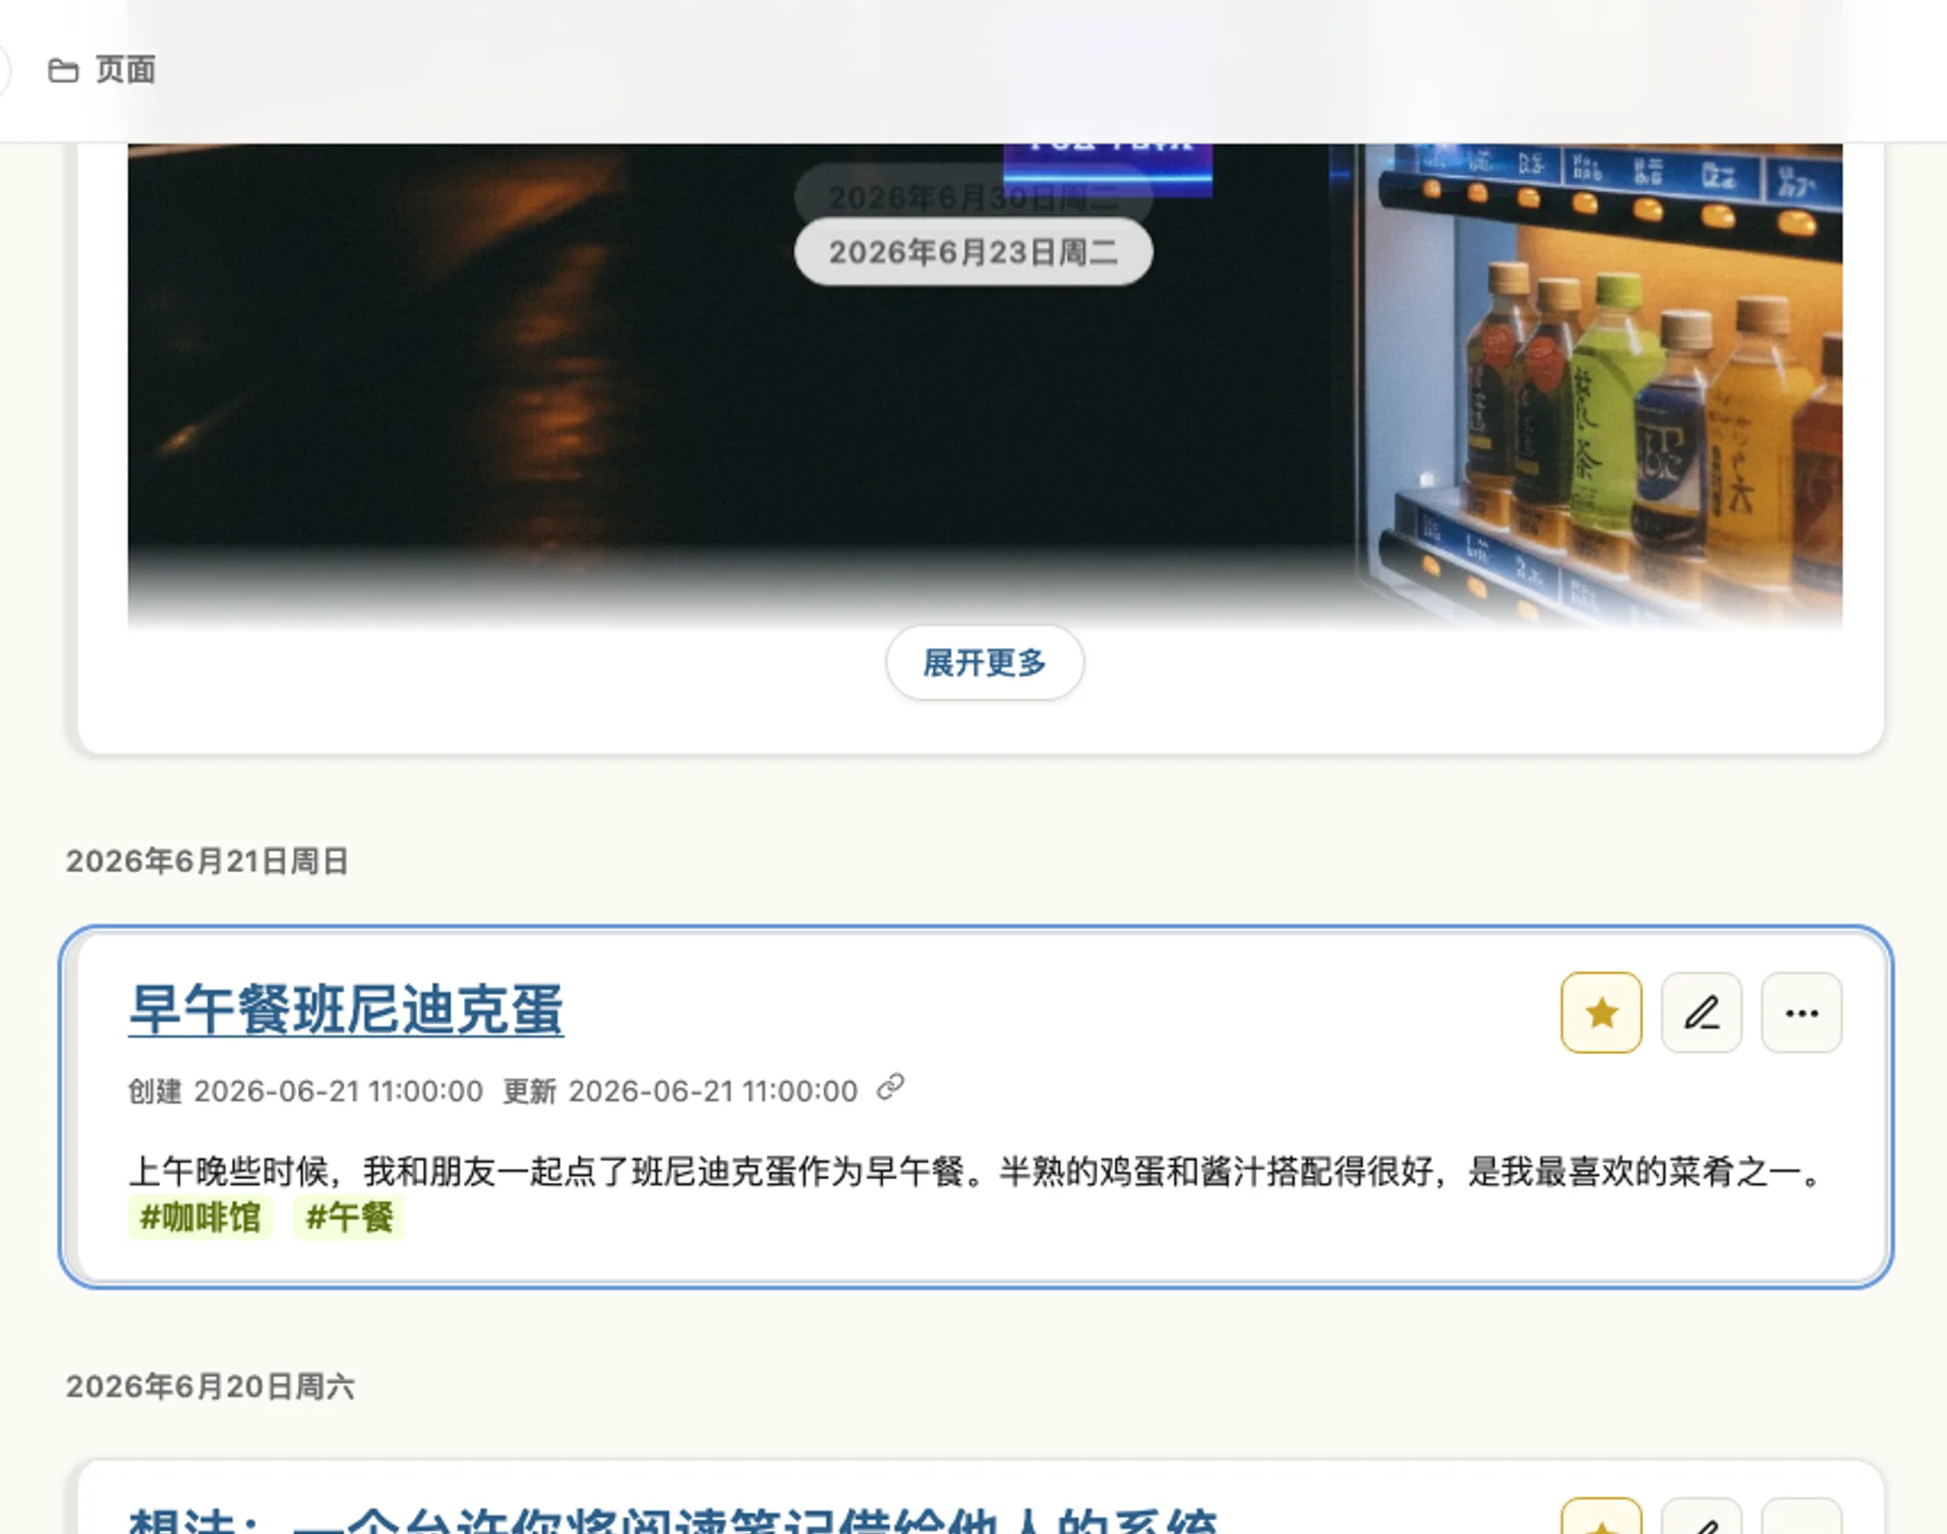This screenshot has width=1947, height=1534.
Task: Click the 2026年6月20日周六 date heading
Action: point(209,1386)
